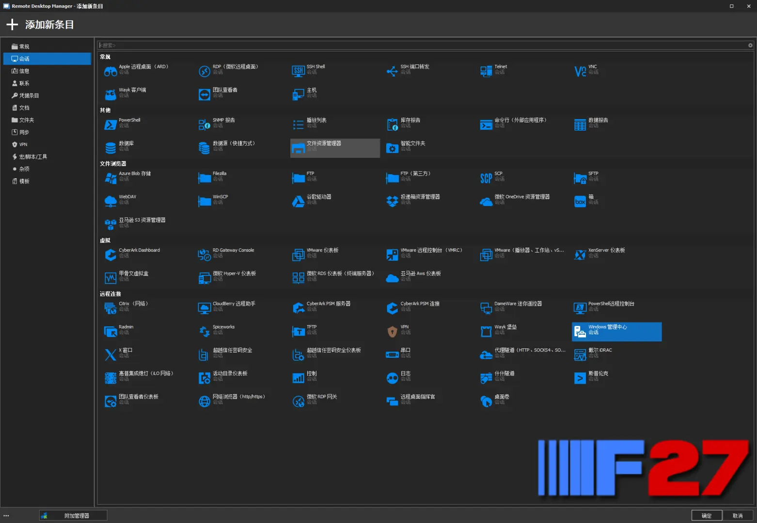The height and width of the screenshot is (523, 757).
Task: Choose the CyberArk Dashboard icon
Action: point(110,255)
